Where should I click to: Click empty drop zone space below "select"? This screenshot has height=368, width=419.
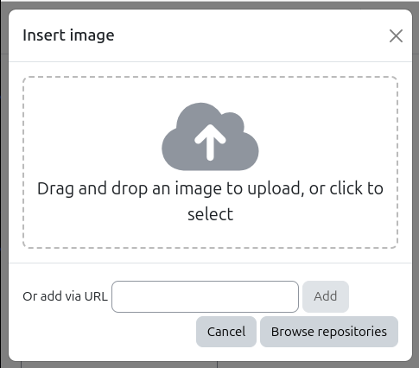[210, 234]
